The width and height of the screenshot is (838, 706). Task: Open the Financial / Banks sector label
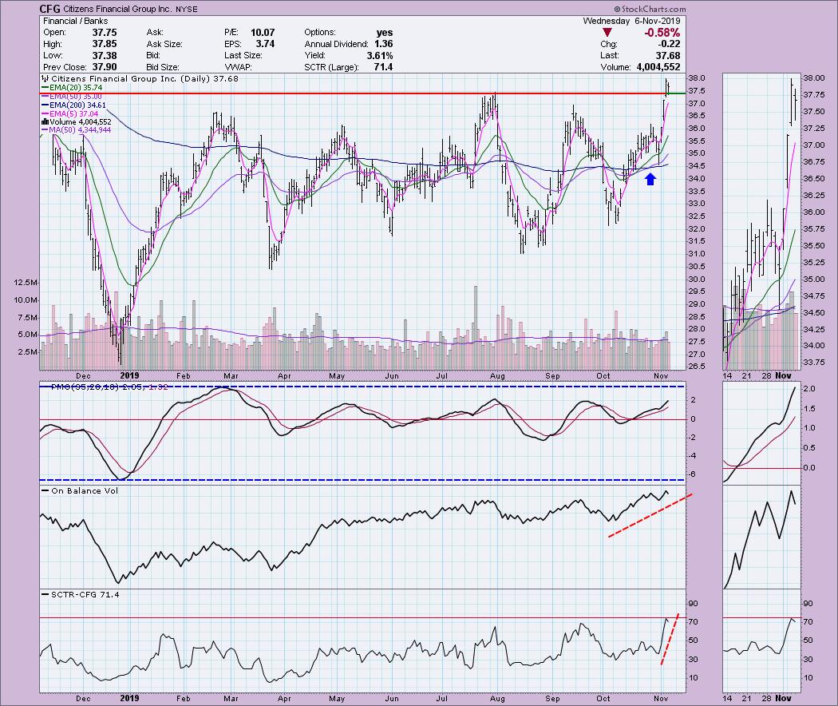tap(75, 21)
